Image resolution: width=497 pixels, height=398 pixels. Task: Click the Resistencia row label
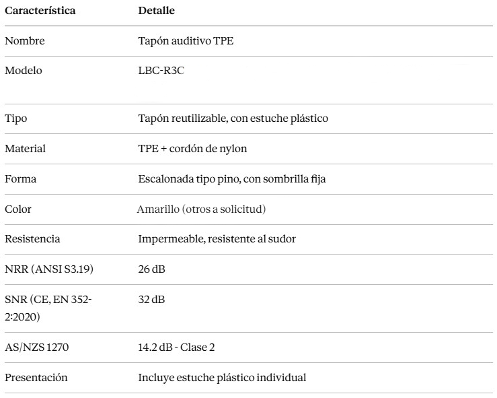[x=32, y=238]
